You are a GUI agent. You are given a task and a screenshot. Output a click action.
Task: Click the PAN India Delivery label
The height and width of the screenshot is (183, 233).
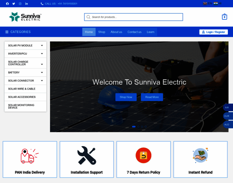pyautogui.click(x=30, y=172)
